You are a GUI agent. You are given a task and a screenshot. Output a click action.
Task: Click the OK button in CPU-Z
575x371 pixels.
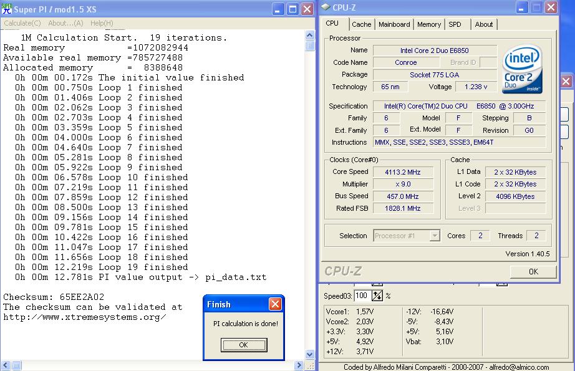(533, 272)
